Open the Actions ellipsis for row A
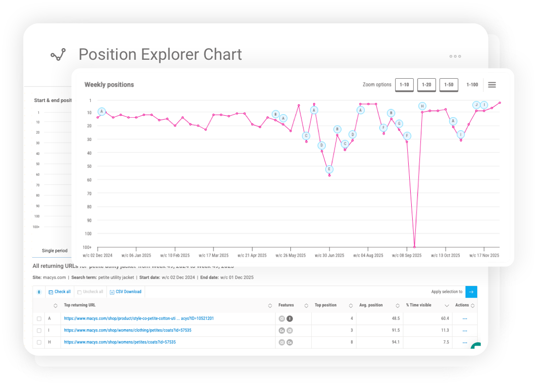The image size is (536, 386). 465,318
